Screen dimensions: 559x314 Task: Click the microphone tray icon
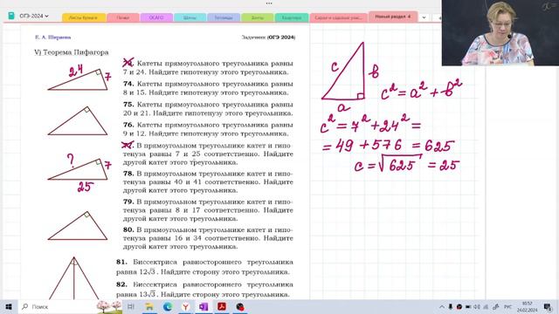451,306
